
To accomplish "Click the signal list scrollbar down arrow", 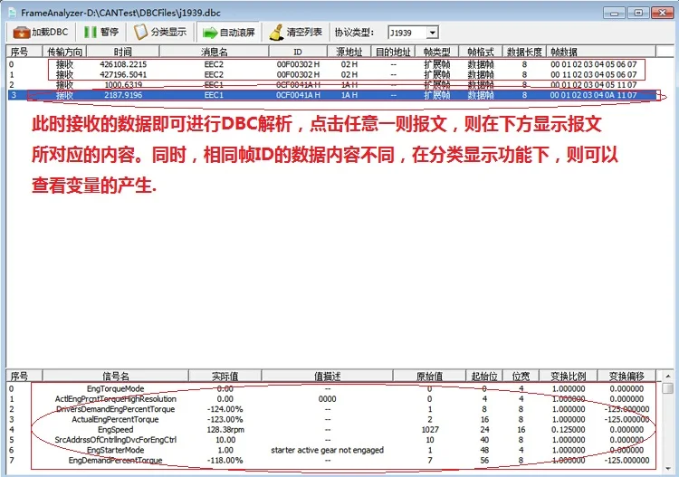I will click(x=668, y=469).
